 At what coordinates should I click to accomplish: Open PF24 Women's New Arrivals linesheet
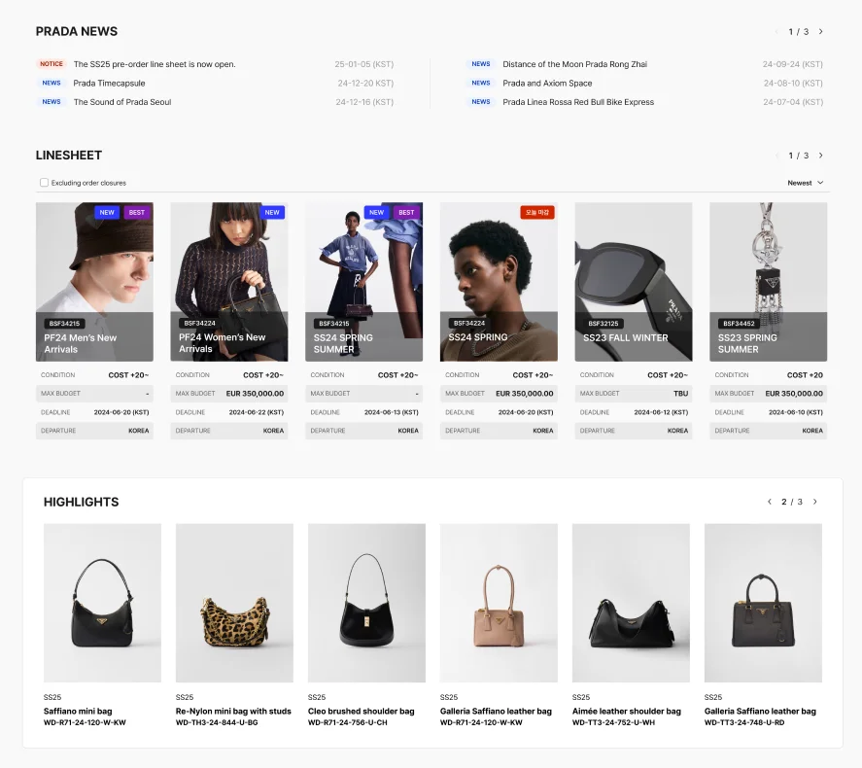(228, 282)
